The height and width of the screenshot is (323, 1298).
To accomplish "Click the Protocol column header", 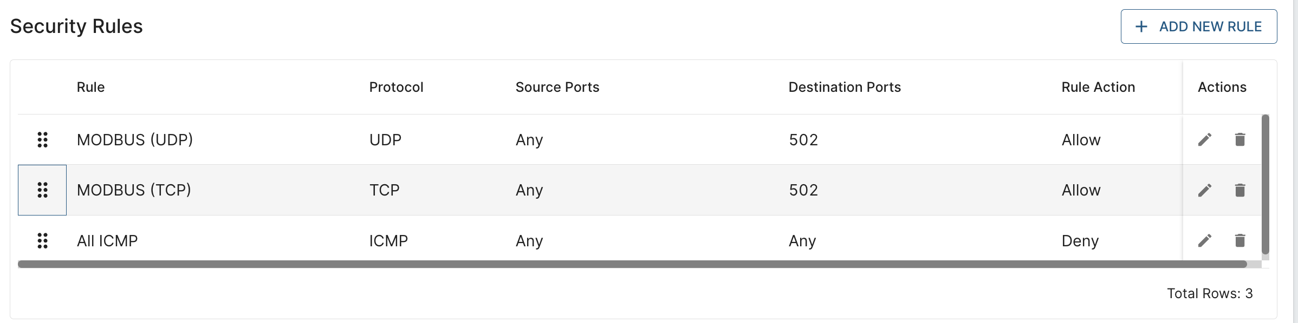I will click(396, 87).
